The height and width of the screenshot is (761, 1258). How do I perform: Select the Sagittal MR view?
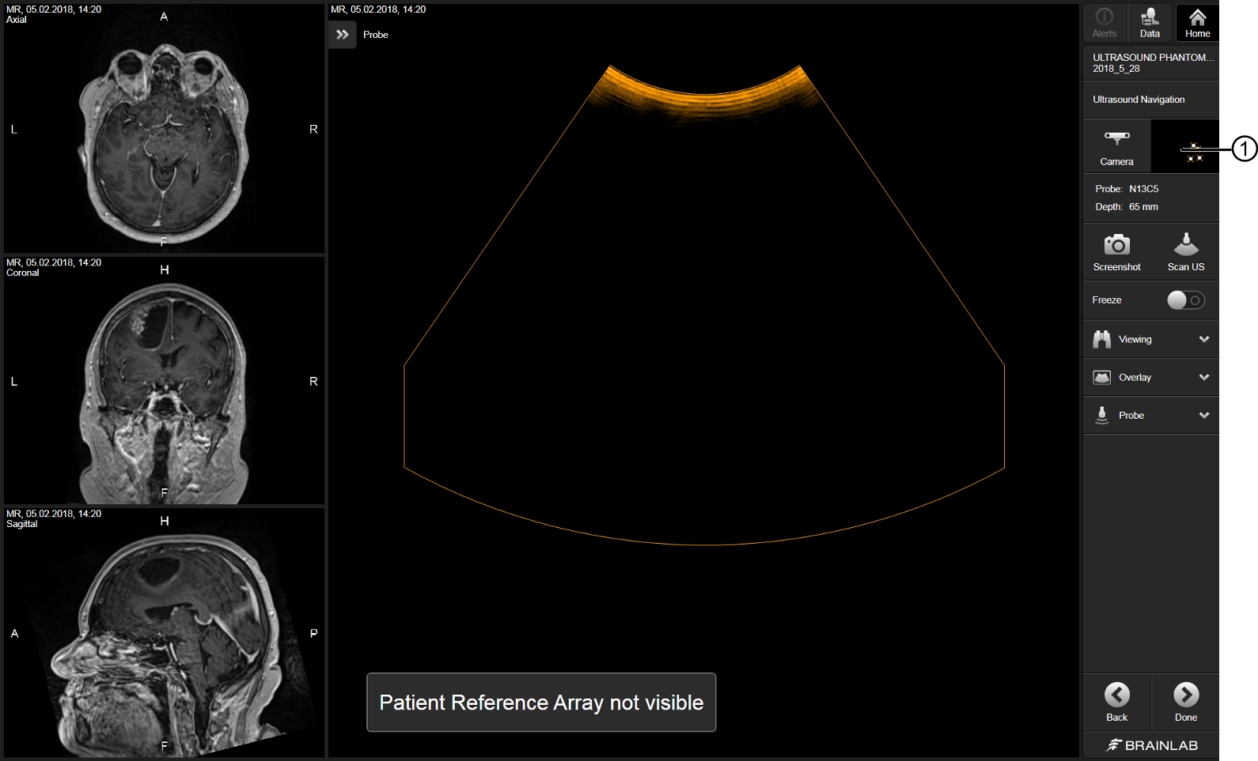pos(165,632)
